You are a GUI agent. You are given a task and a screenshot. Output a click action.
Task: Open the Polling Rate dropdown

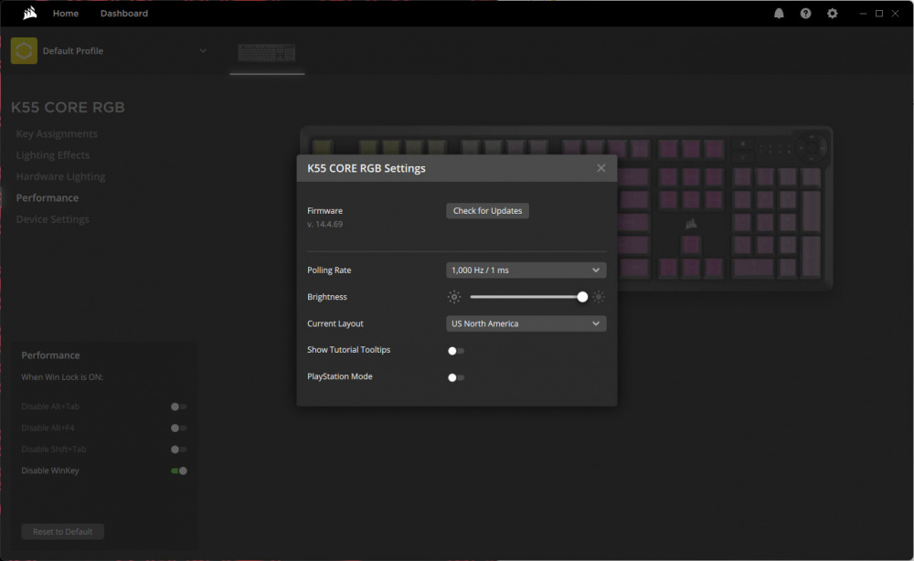(526, 270)
